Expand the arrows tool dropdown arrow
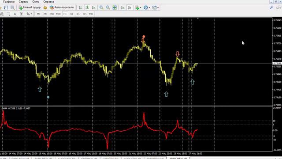The image size is (282, 159). (x=31, y=14)
